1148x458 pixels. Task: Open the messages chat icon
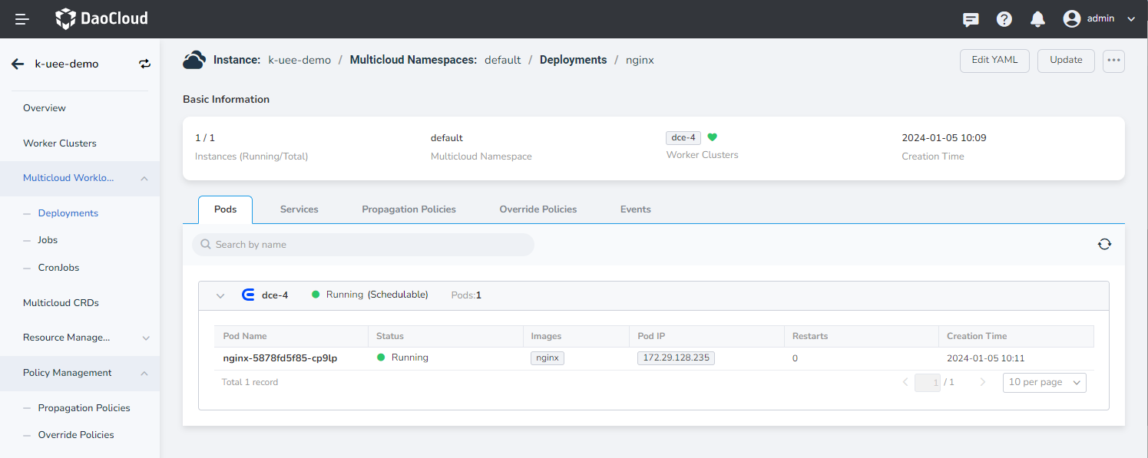[971, 19]
